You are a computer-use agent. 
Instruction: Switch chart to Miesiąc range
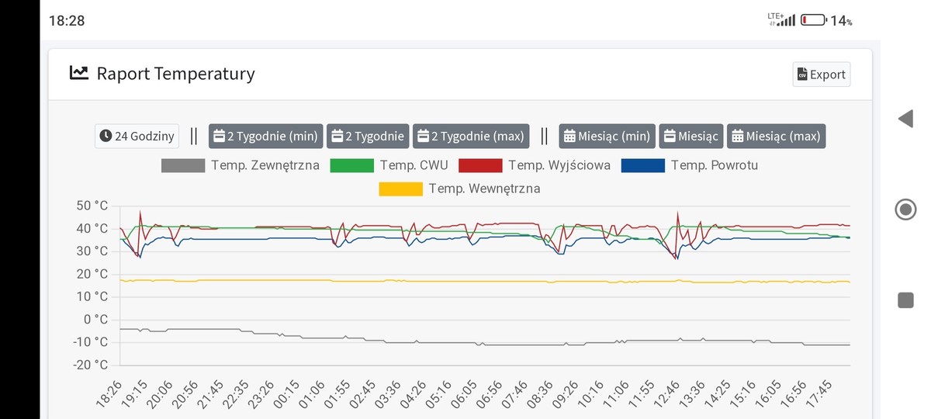(691, 136)
